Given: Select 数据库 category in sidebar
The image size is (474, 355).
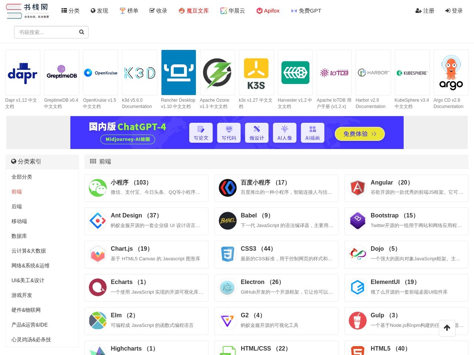Looking at the screenshot, I should coord(19,236).
